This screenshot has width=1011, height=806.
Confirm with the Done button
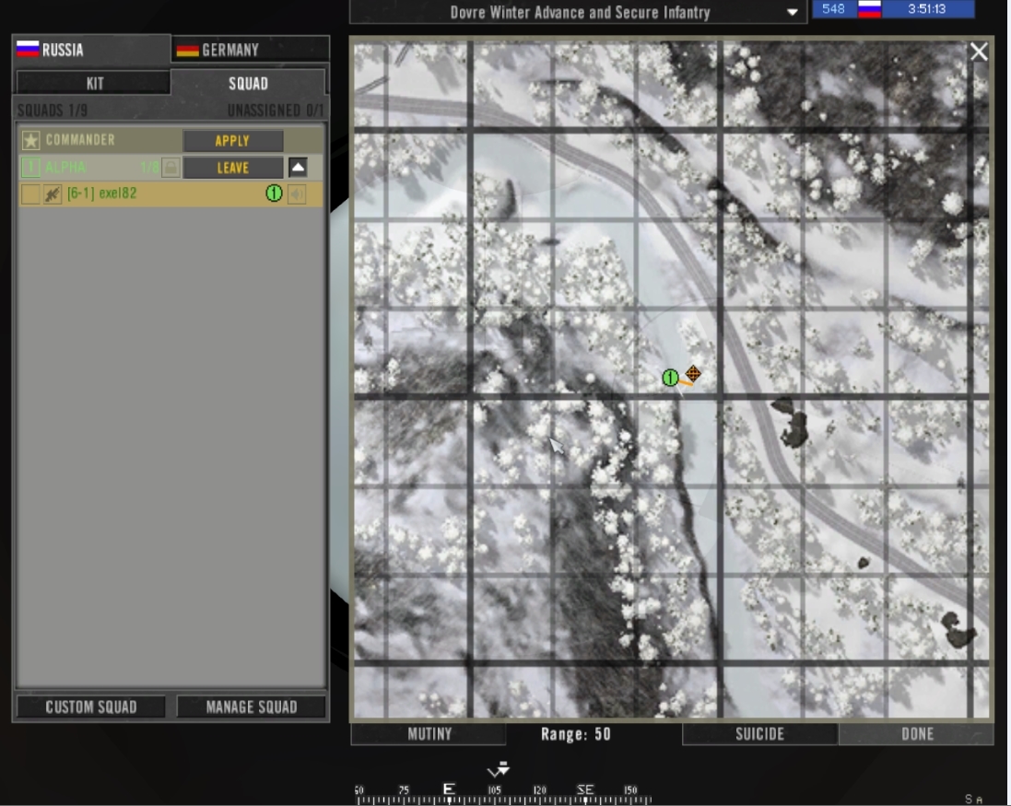coord(917,734)
